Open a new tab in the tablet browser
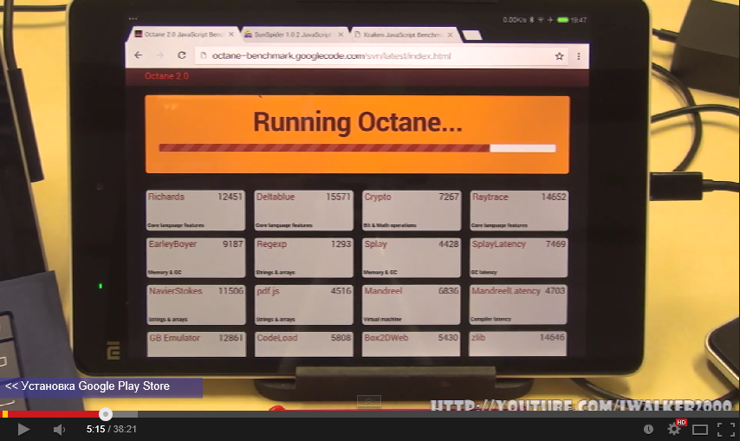 (x=472, y=36)
